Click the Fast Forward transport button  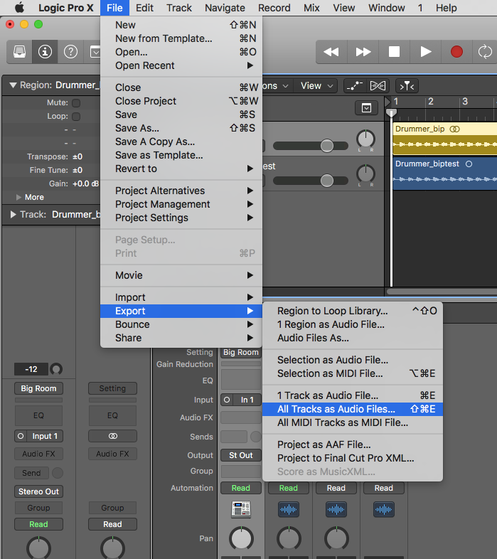(x=363, y=52)
